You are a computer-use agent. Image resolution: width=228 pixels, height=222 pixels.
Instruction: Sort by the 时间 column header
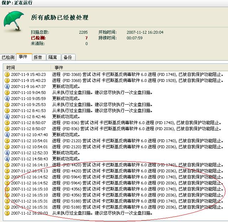click(27, 68)
